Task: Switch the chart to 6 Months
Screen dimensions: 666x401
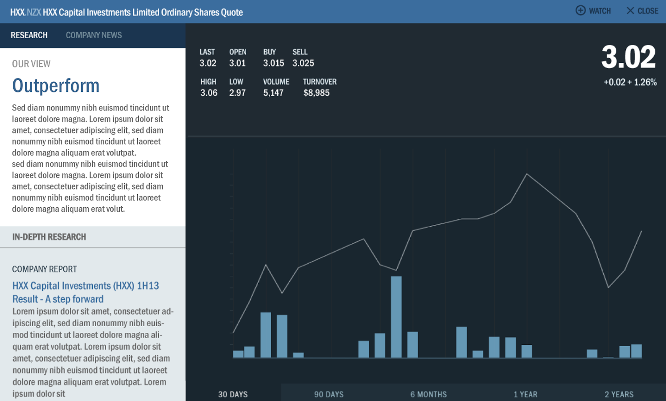Action: coord(428,394)
